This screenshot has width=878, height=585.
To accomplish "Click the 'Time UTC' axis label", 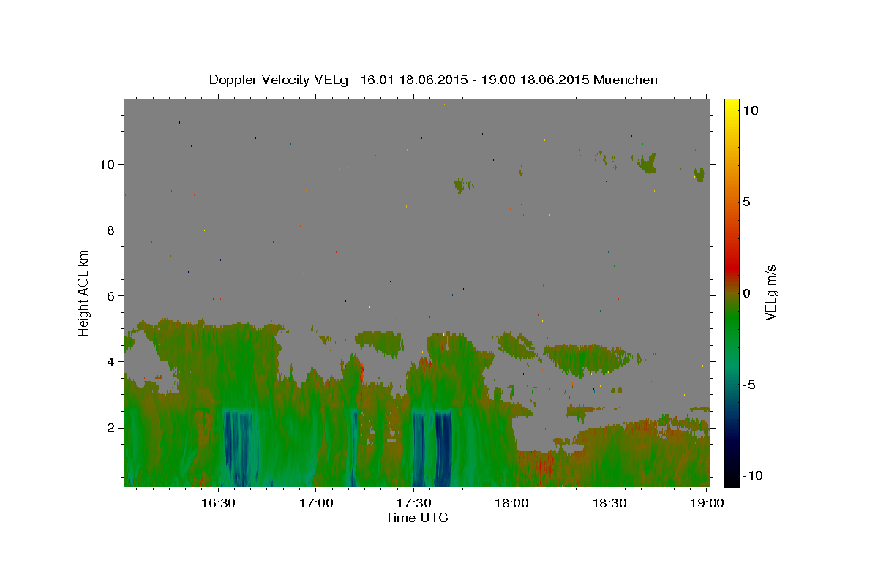I will pos(416,518).
